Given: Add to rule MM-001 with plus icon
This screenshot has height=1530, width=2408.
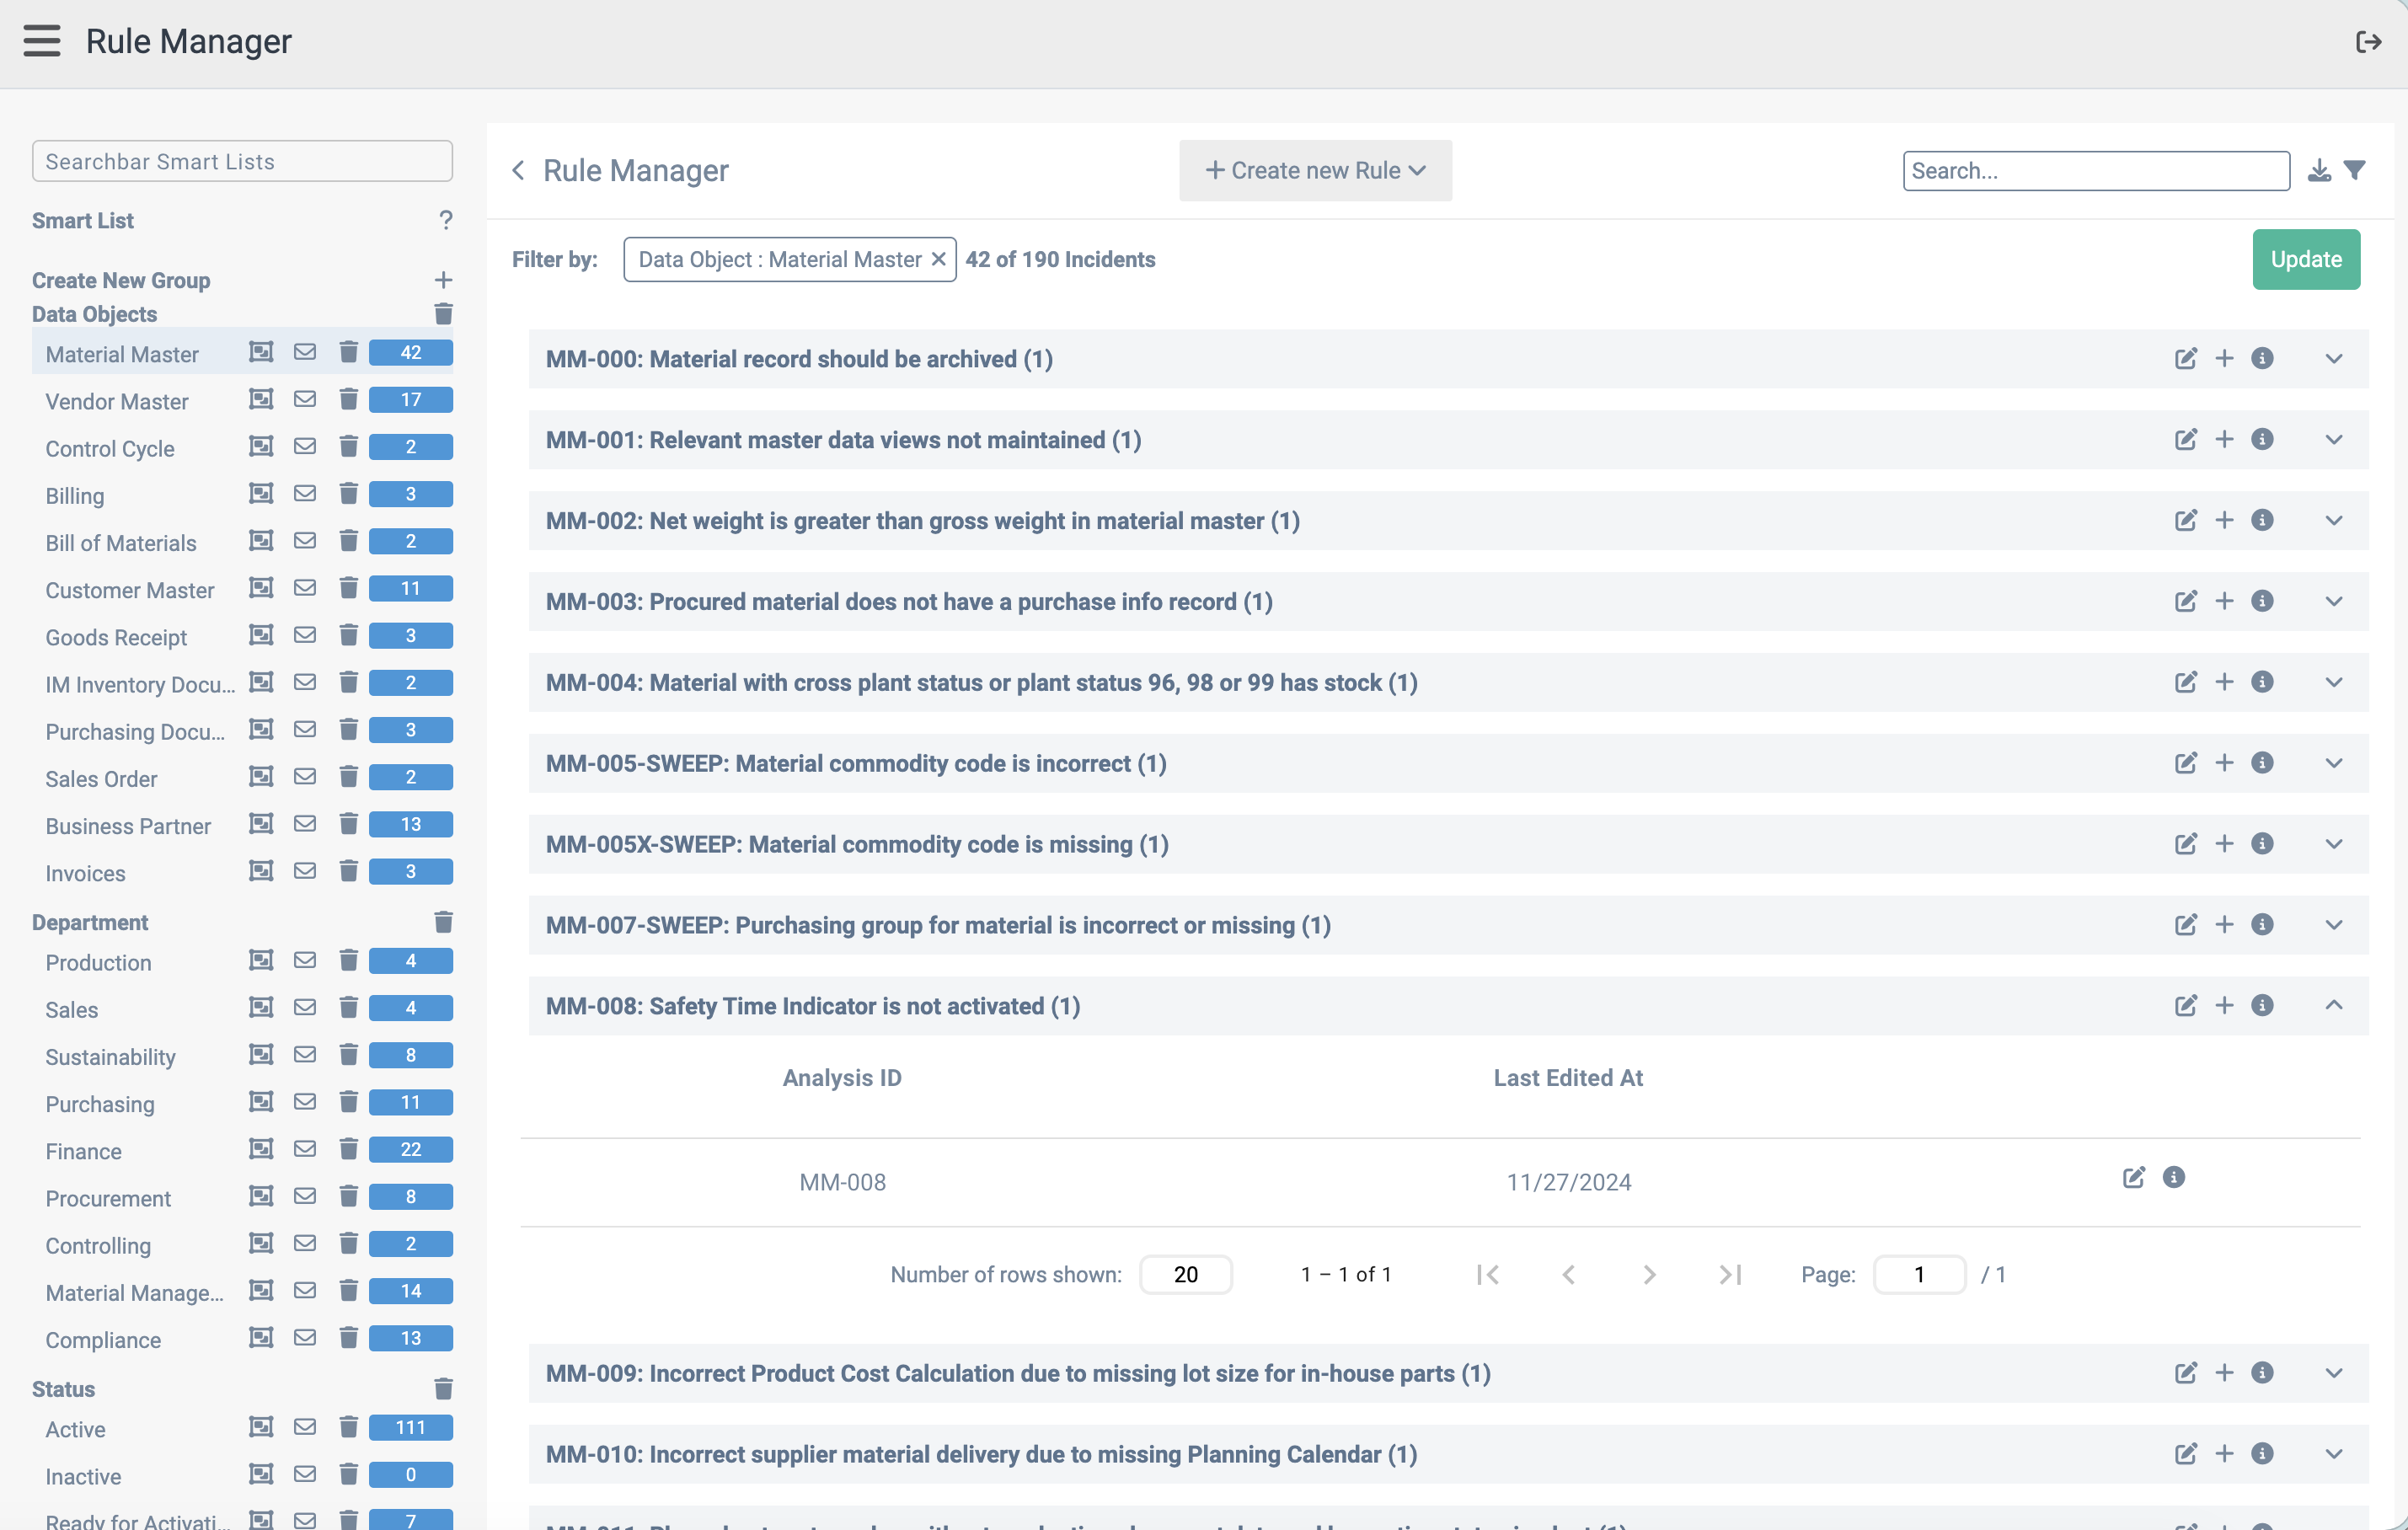Looking at the screenshot, I should click(x=2224, y=440).
